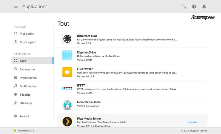Install Plex Media Server
This screenshot has width=221, height=134.
tap(193, 122)
